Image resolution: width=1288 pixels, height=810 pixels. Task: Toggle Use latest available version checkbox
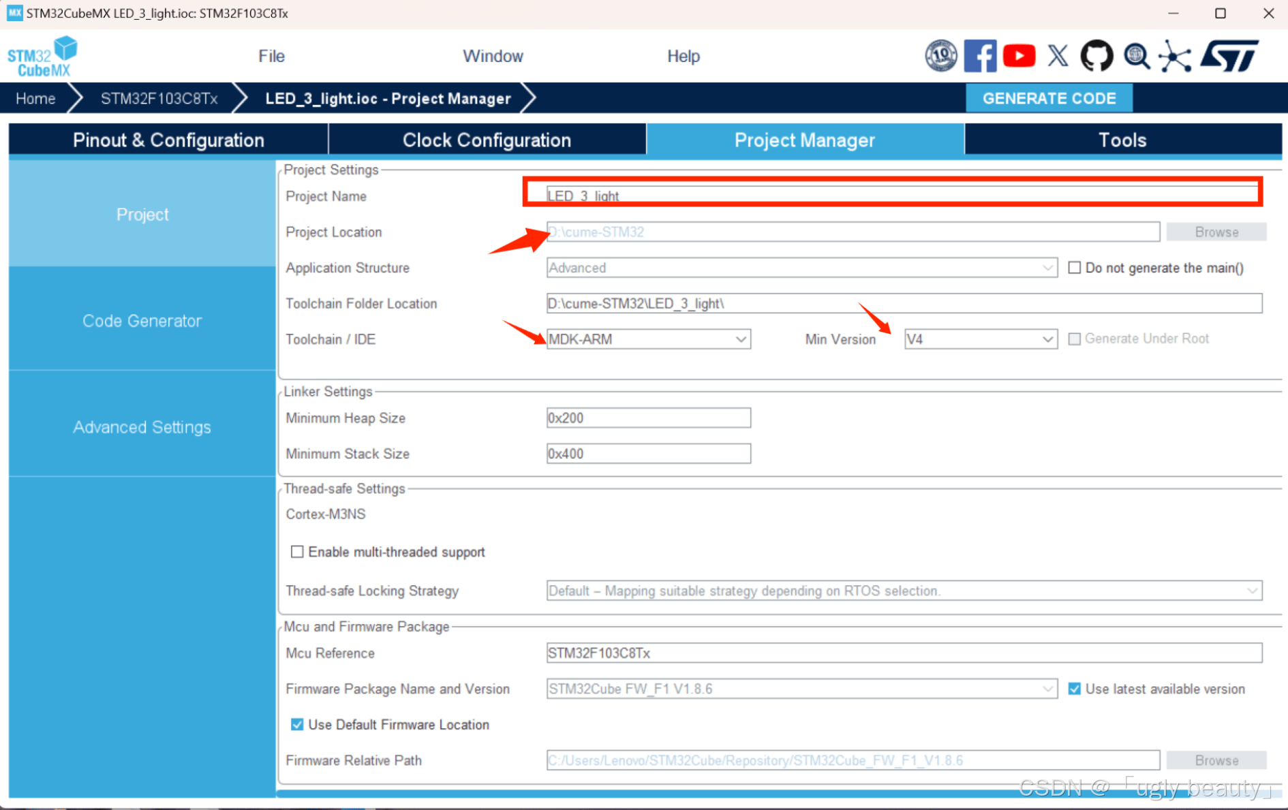pyautogui.click(x=1074, y=689)
